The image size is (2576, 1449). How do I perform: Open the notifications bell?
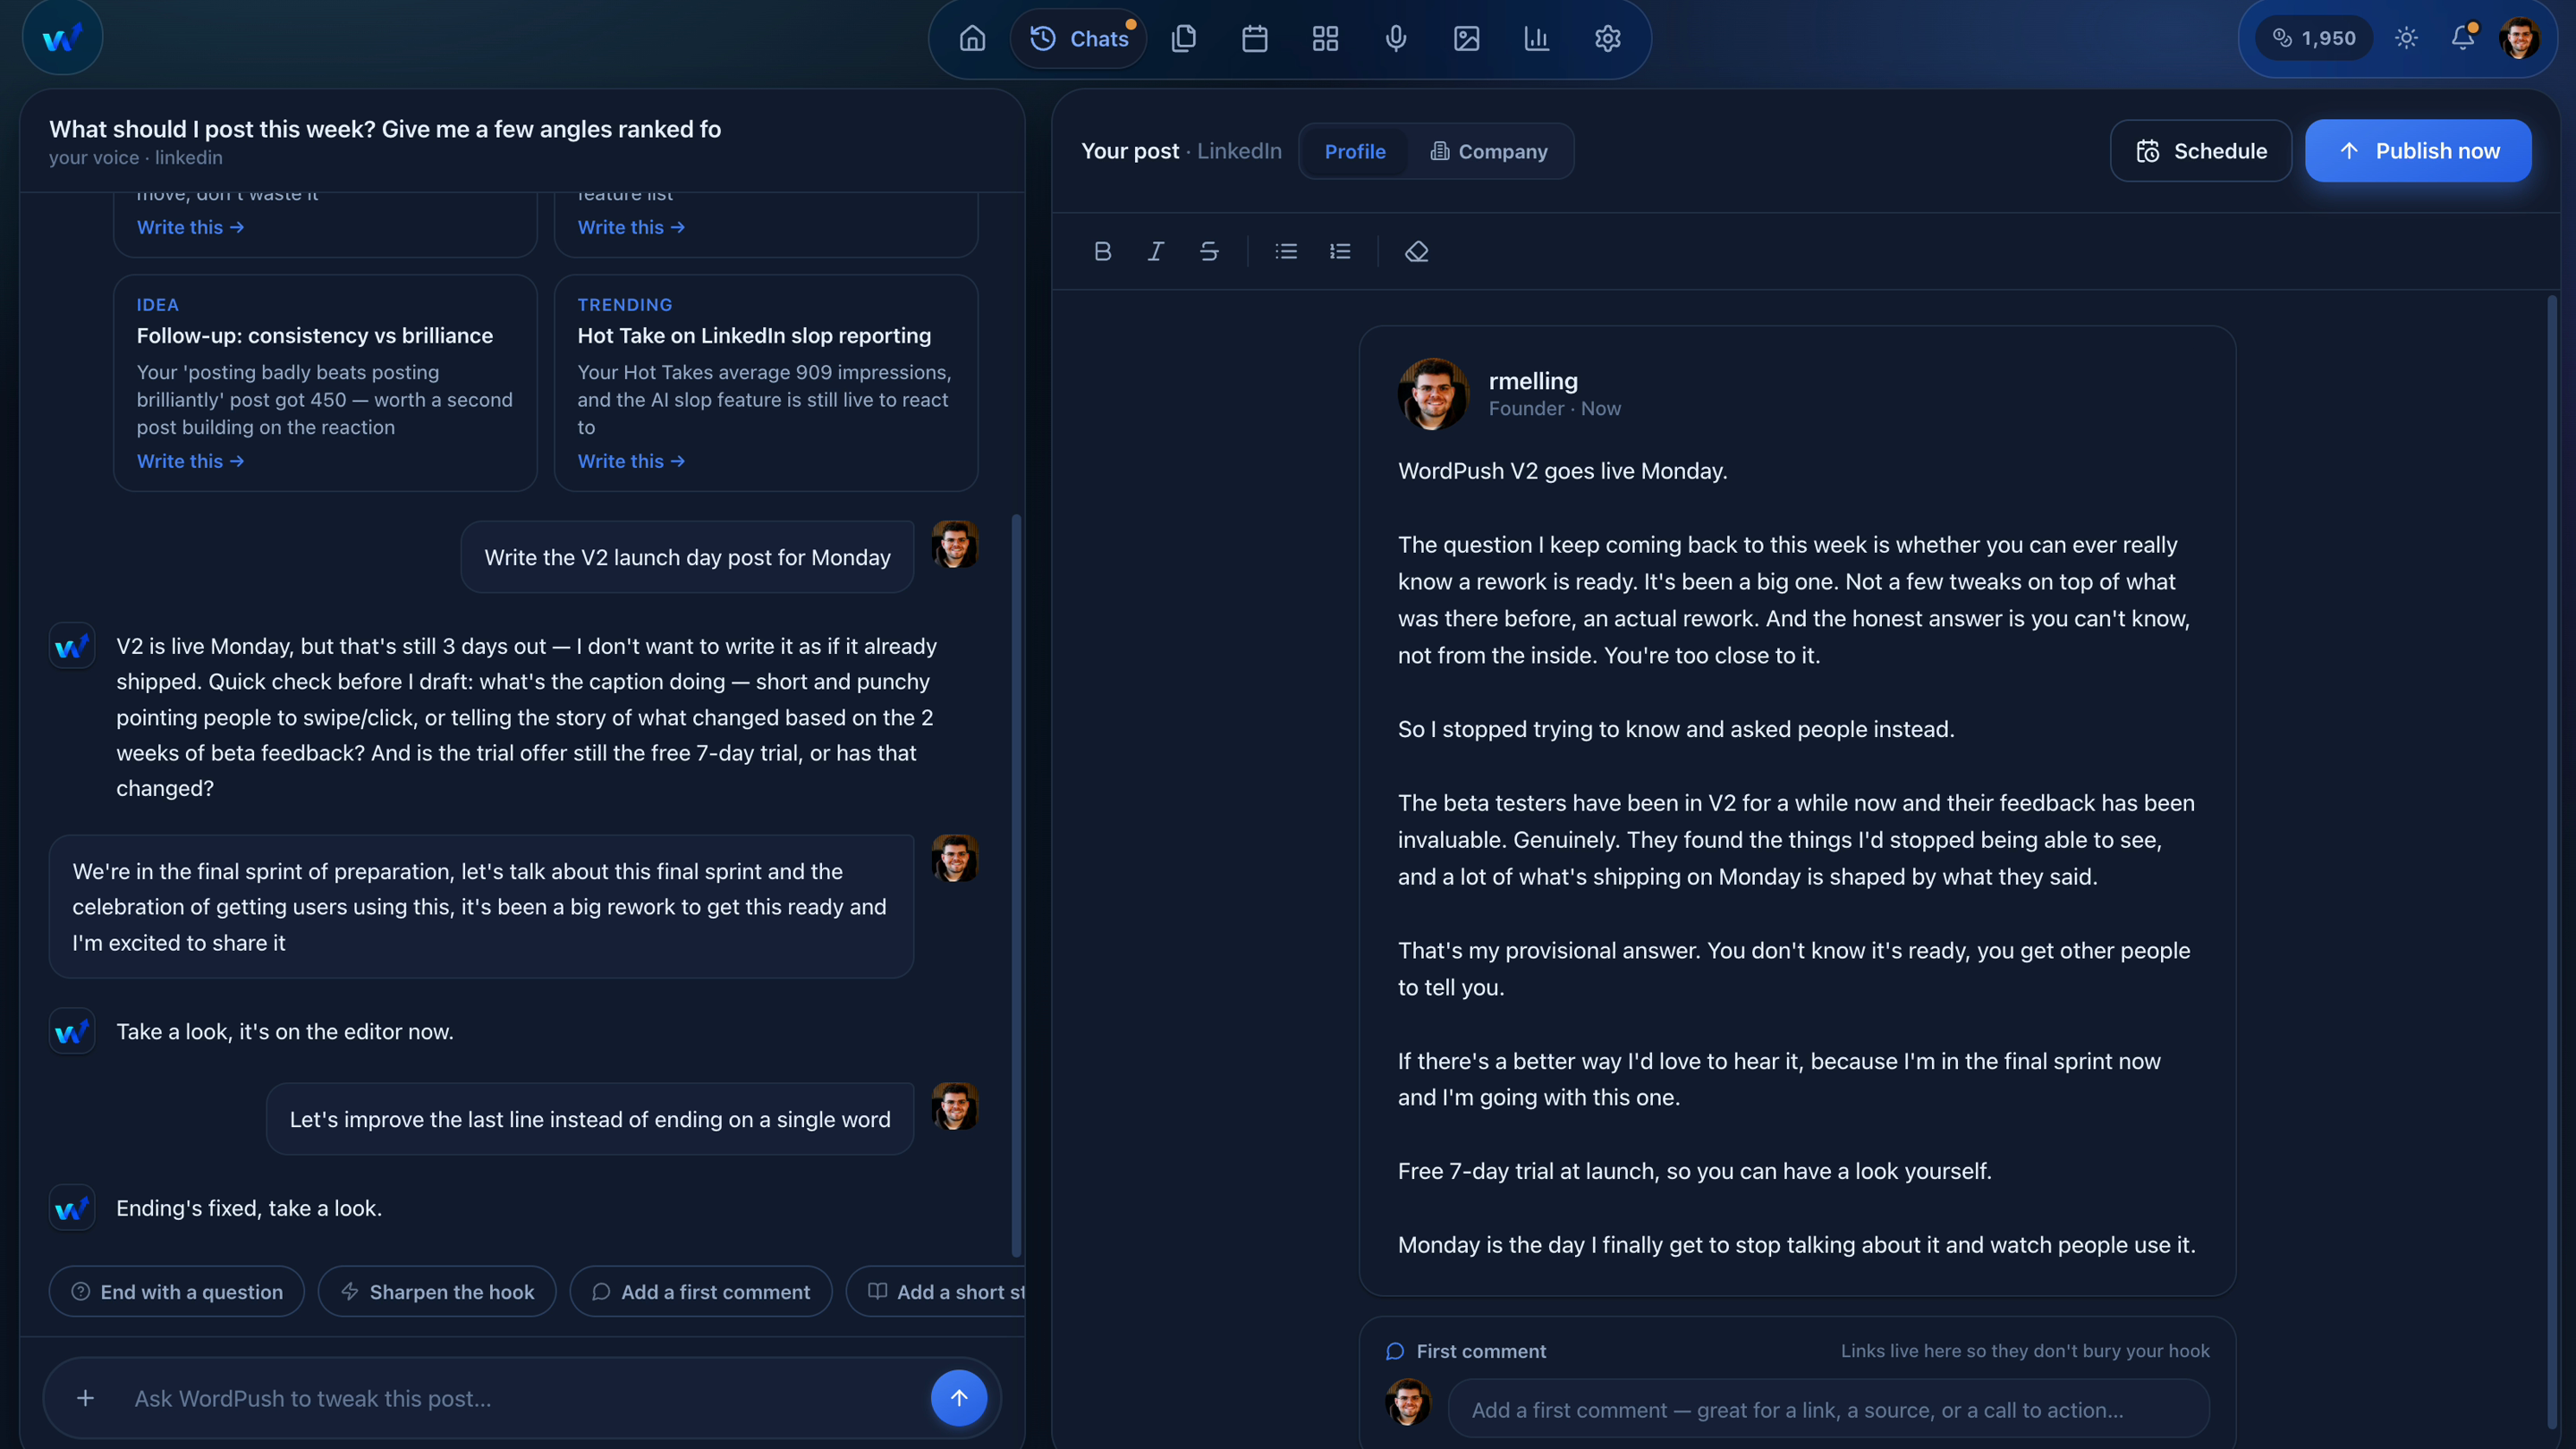[2462, 38]
